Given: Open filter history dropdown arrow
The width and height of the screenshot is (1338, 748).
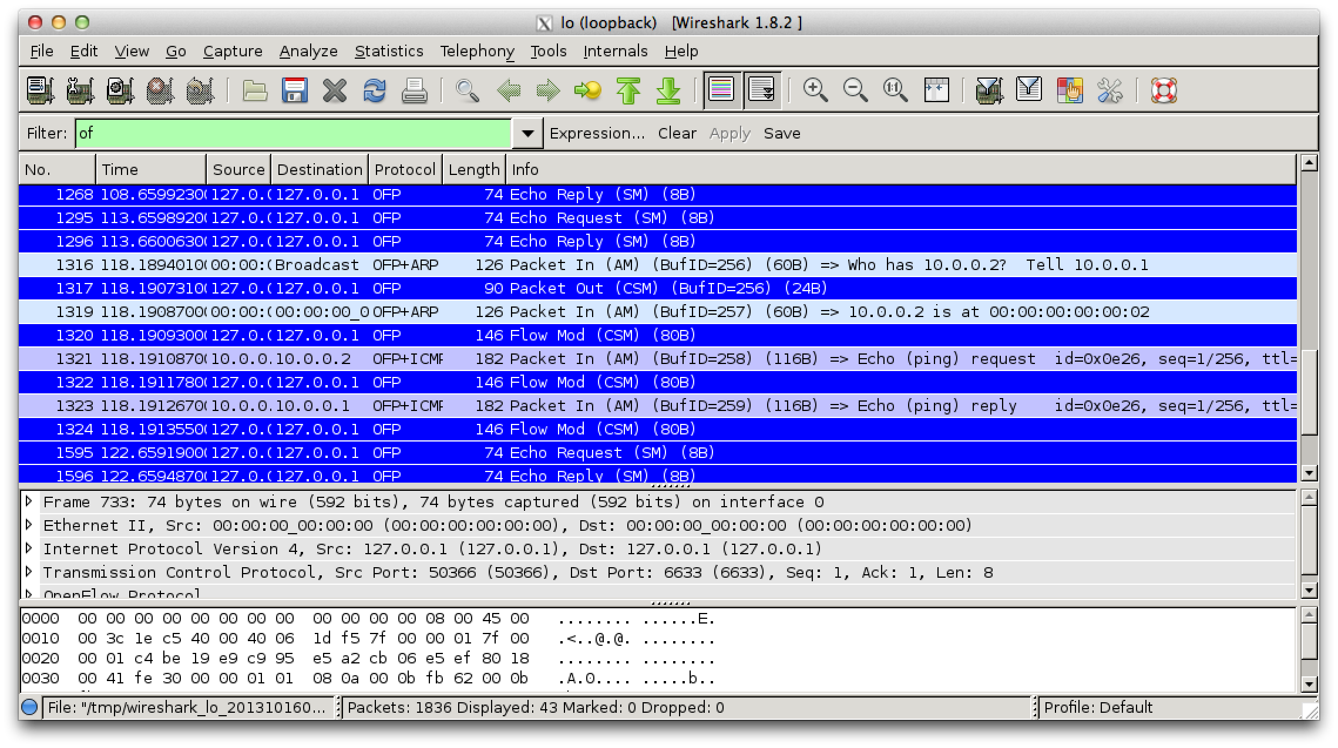Looking at the screenshot, I should (x=527, y=133).
